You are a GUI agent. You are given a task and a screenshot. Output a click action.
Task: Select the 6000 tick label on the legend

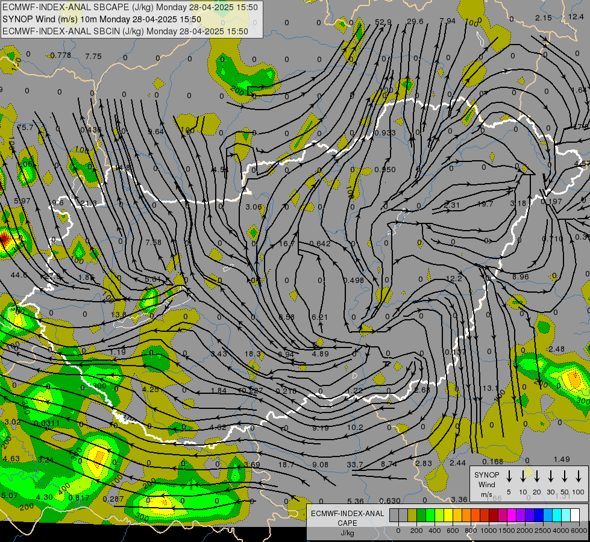(579, 531)
